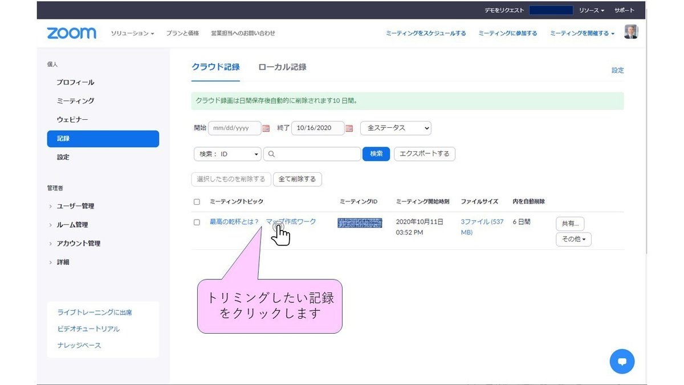
Task: Click ミーティングID column header
Action: [x=359, y=202]
